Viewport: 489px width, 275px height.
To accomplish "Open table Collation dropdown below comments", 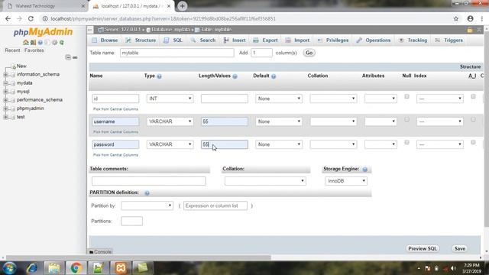I will coord(265,181).
